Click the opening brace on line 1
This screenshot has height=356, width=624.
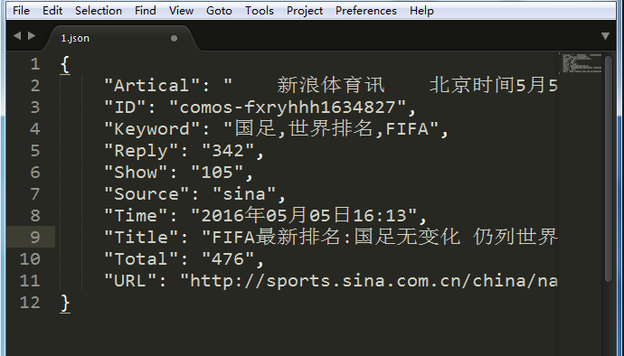[65, 64]
